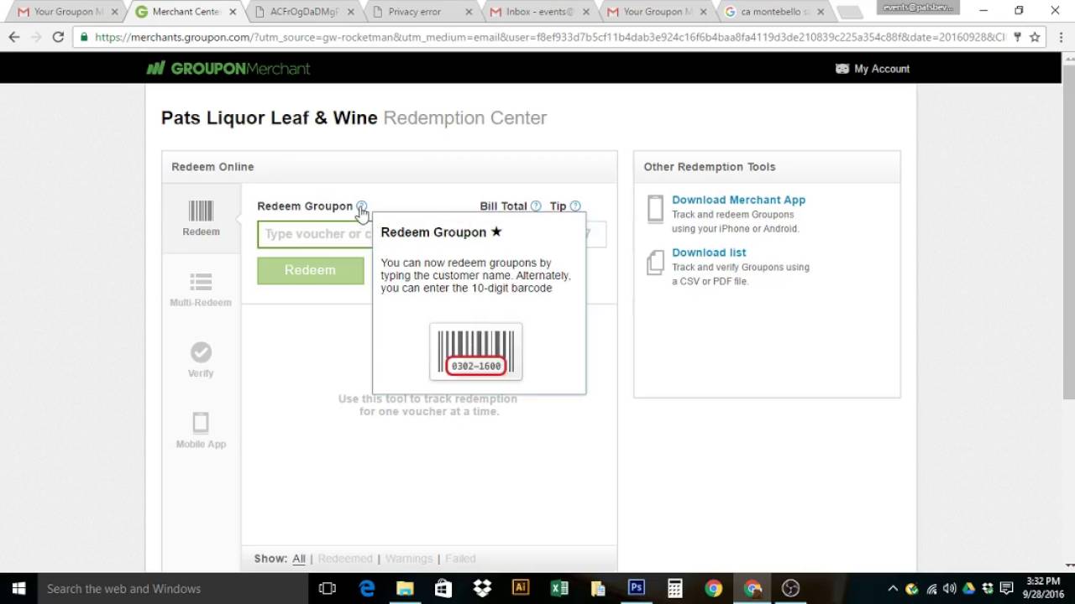1075x604 pixels.
Task: Switch to the Multi-Redeem section
Action: click(x=201, y=289)
